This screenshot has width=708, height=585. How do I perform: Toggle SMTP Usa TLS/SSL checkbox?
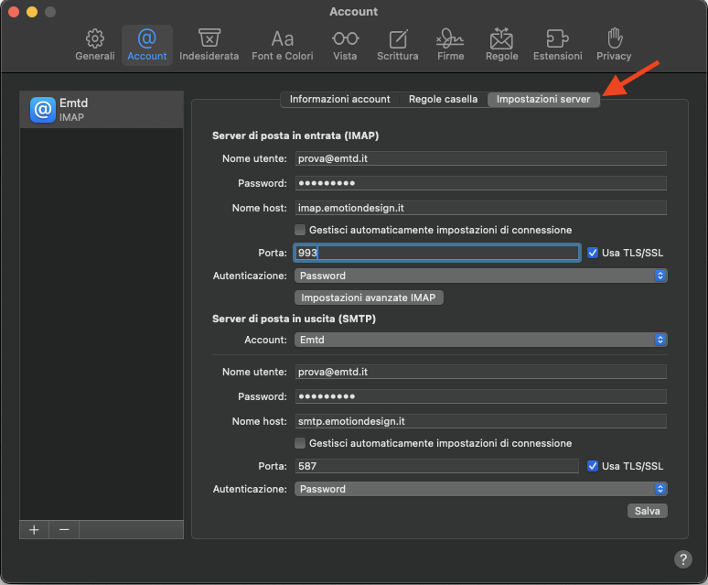pyautogui.click(x=593, y=466)
